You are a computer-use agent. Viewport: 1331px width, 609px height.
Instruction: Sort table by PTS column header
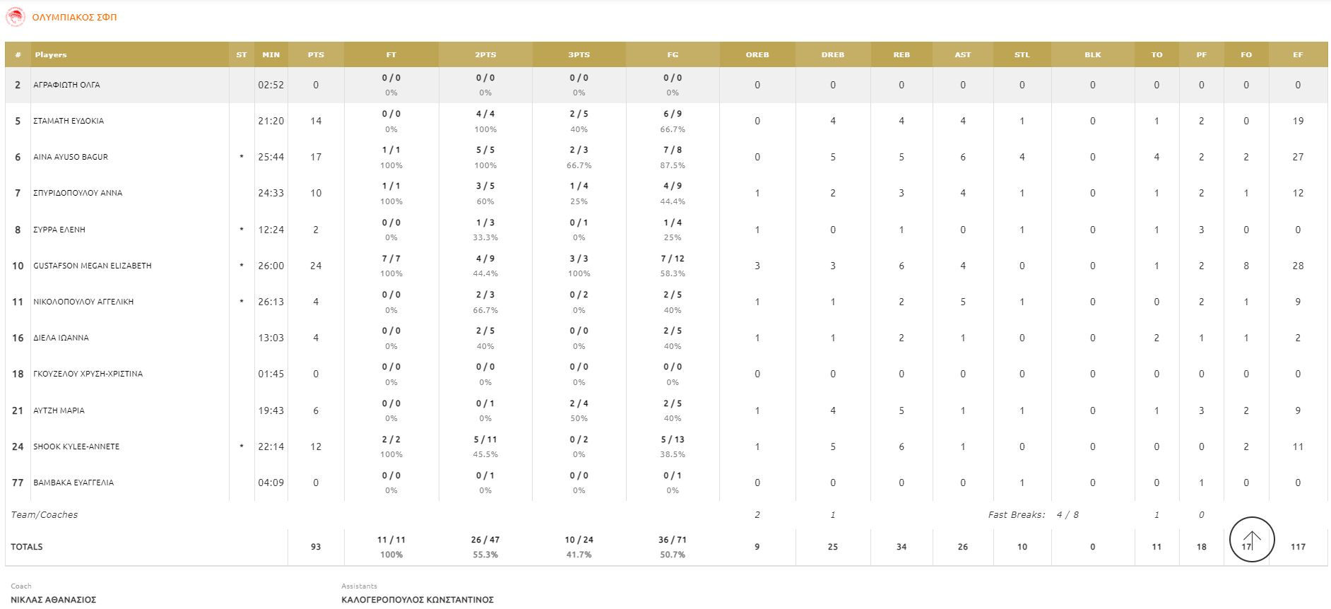click(x=316, y=54)
